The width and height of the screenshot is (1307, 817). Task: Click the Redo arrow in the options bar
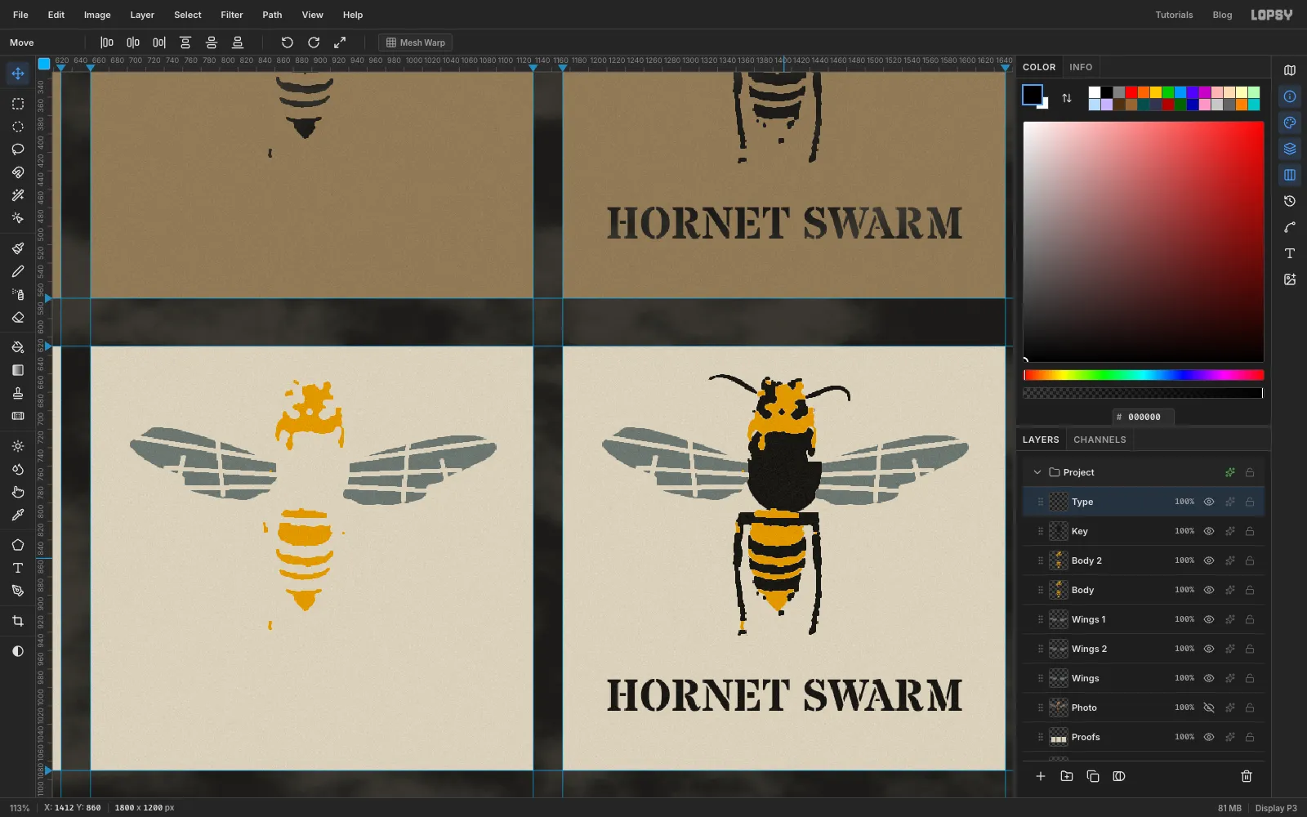[314, 42]
